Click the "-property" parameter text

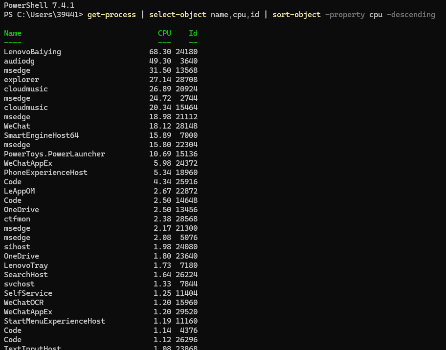point(345,15)
